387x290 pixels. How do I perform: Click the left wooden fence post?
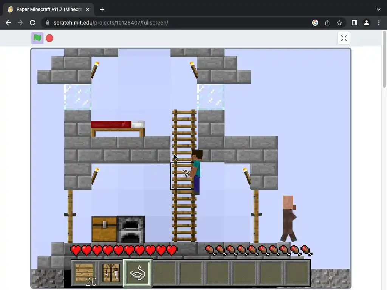pos(70,216)
